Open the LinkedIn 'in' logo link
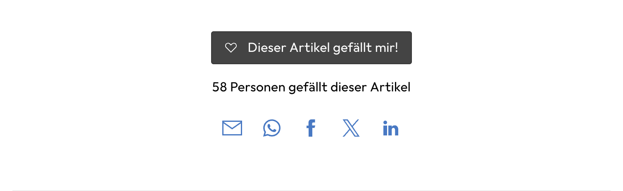Viewport: 623px width, 191px height. (x=390, y=128)
